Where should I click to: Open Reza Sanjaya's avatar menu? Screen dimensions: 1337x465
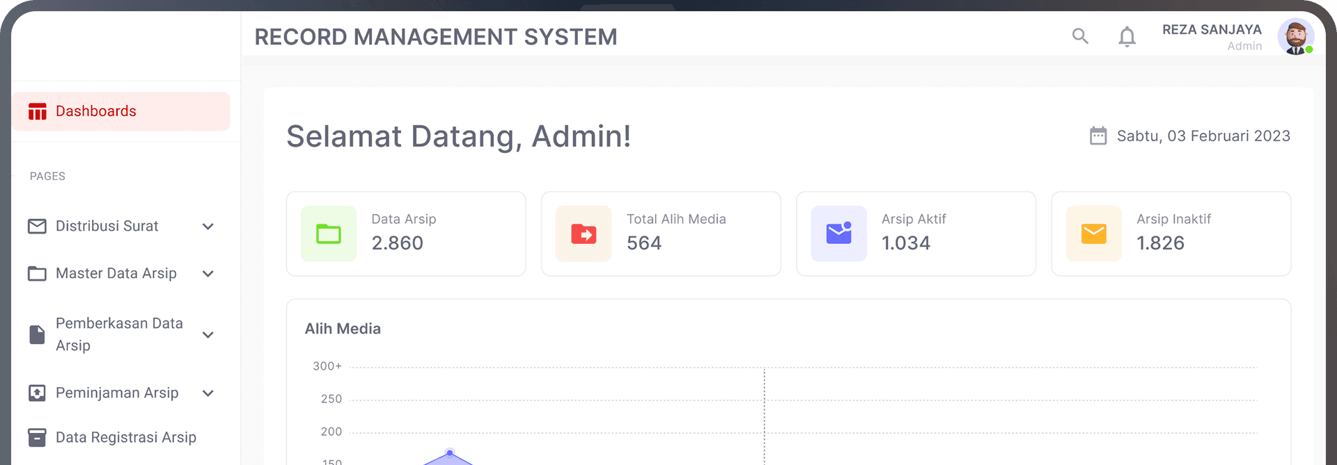pyautogui.click(x=1295, y=36)
